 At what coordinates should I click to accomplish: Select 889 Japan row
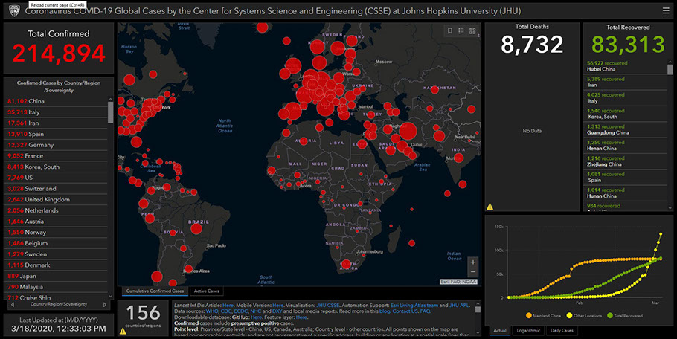(x=55, y=276)
